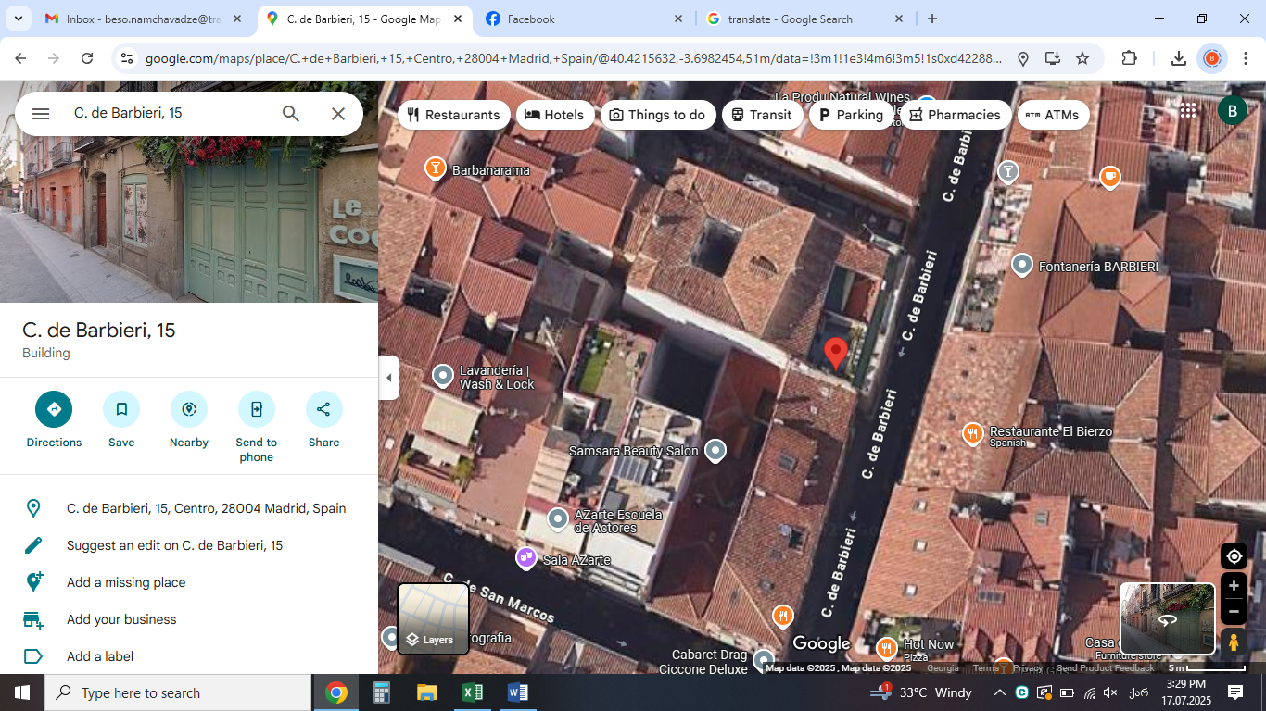Image resolution: width=1266 pixels, height=711 pixels.
Task: Click the Directions icon button
Action: 54,409
